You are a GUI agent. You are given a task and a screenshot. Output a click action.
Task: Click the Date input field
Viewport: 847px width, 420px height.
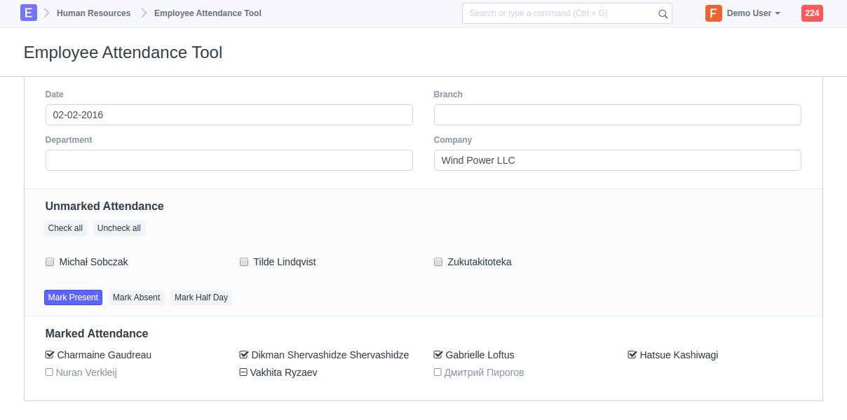(x=229, y=115)
